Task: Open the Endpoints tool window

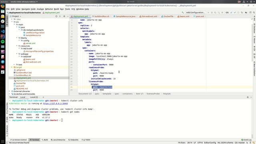Action: [x=73, y=140]
